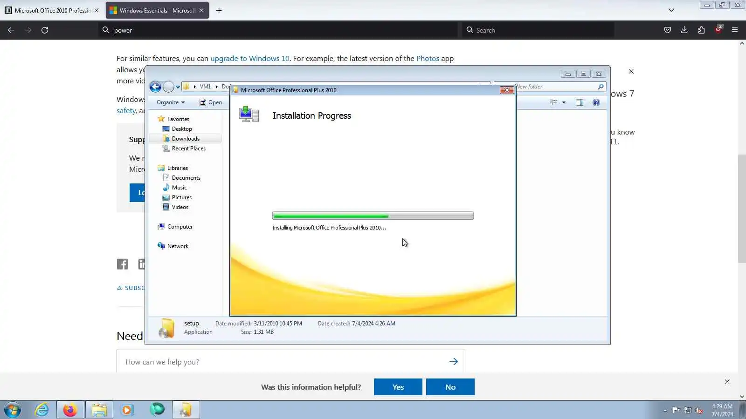746x419 pixels.
Task: List all browser tabs chevron
Action: [x=671, y=10]
